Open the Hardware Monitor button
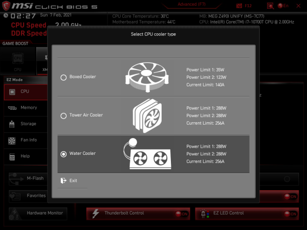 point(38,214)
